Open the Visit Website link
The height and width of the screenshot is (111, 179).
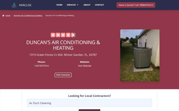click(x=84, y=66)
